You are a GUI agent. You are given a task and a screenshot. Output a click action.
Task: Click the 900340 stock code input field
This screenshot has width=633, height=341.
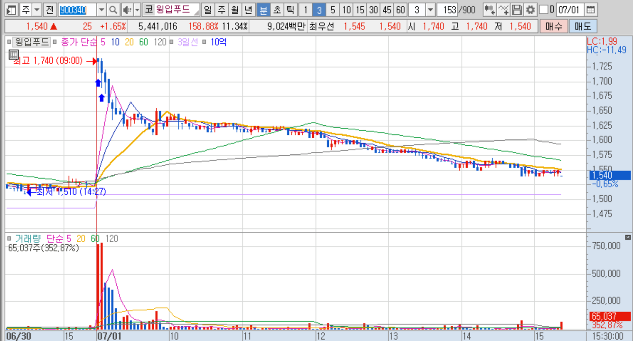(x=77, y=9)
